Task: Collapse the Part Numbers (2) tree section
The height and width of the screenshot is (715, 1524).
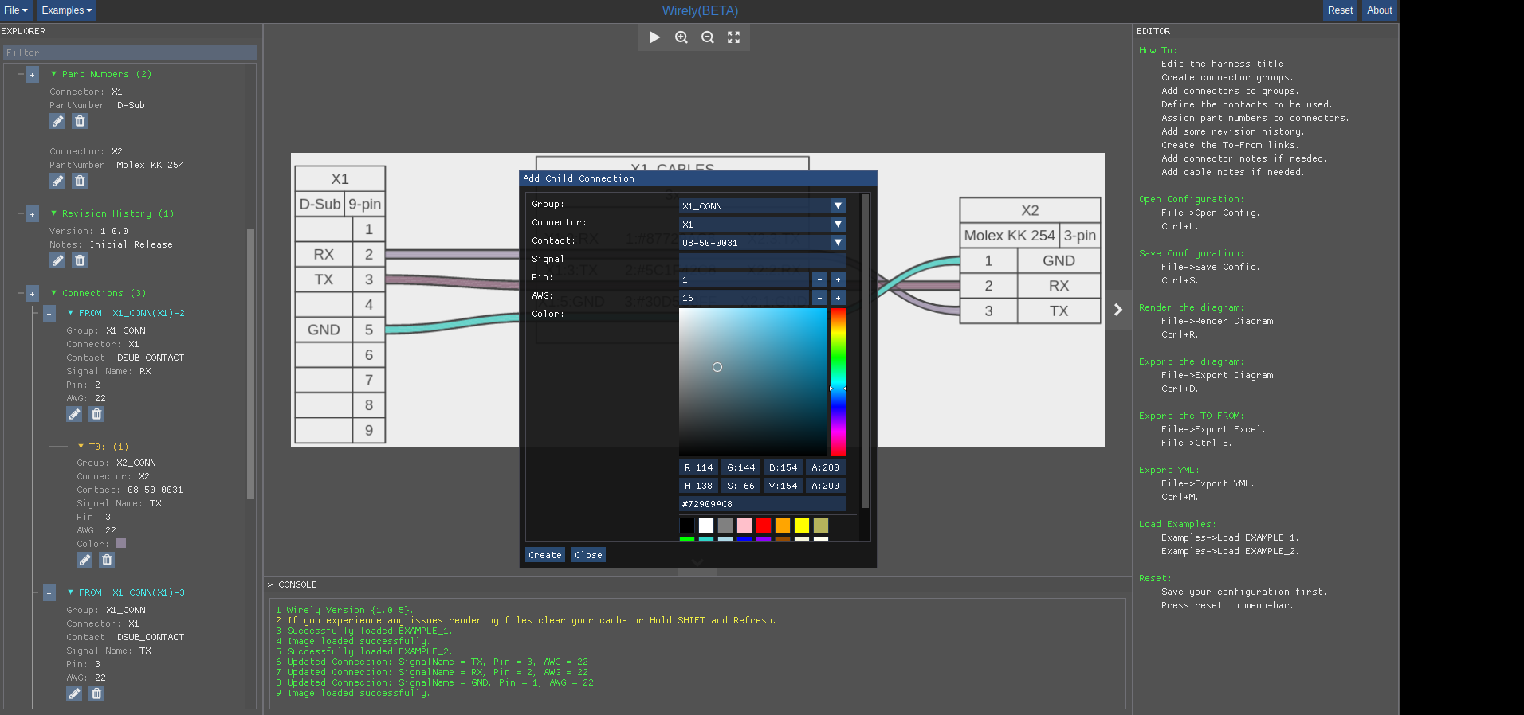Action: pyautogui.click(x=53, y=74)
